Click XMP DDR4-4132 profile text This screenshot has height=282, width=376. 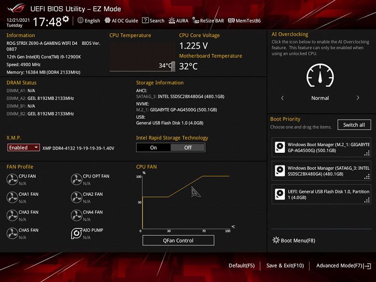pyautogui.click(x=78, y=148)
